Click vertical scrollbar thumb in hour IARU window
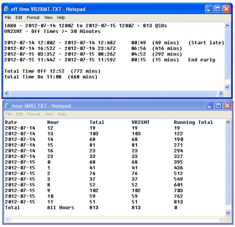The width and height of the screenshot is (235, 227). [x=228, y=165]
